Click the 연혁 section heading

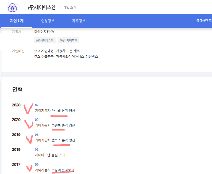pos(17,89)
